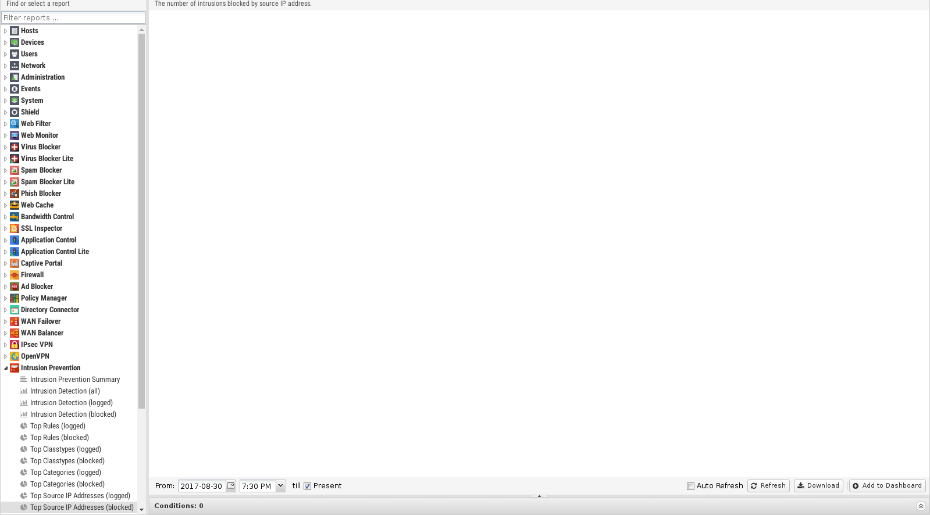
Task: Click Add to Dashboard button
Action: [x=887, y=486]
